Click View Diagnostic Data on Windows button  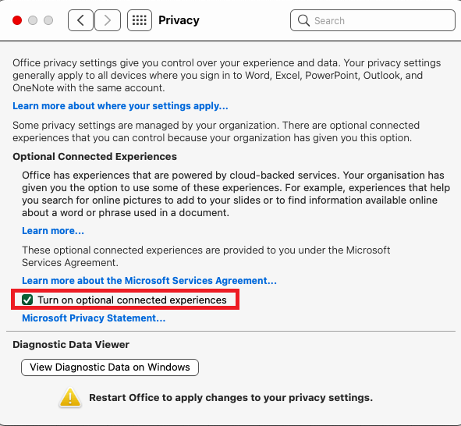tap(110, 367)
